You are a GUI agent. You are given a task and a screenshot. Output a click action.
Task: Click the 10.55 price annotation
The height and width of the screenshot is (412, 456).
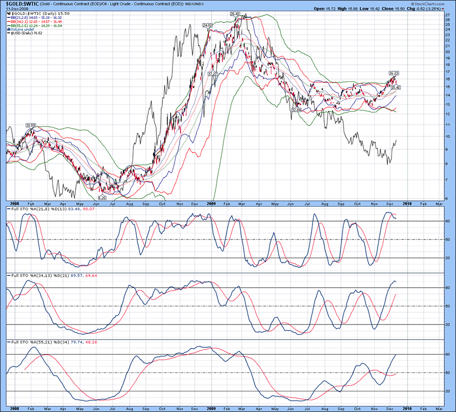click(x=30, y=125)
